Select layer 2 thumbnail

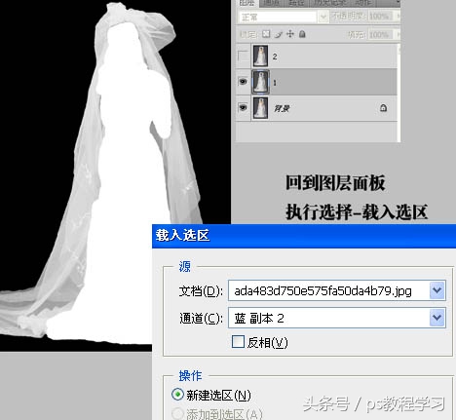tap(260, 57)
